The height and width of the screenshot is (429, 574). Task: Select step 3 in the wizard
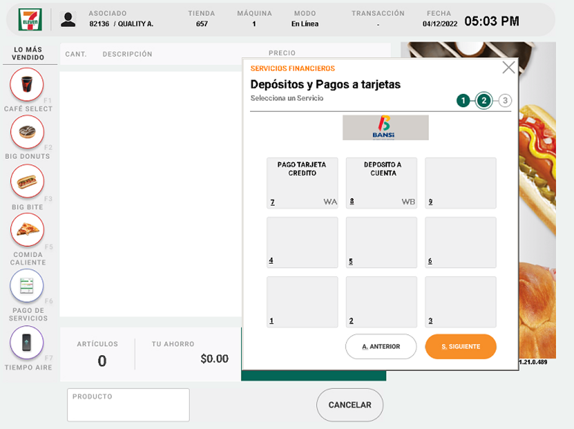tap(505, 101)
